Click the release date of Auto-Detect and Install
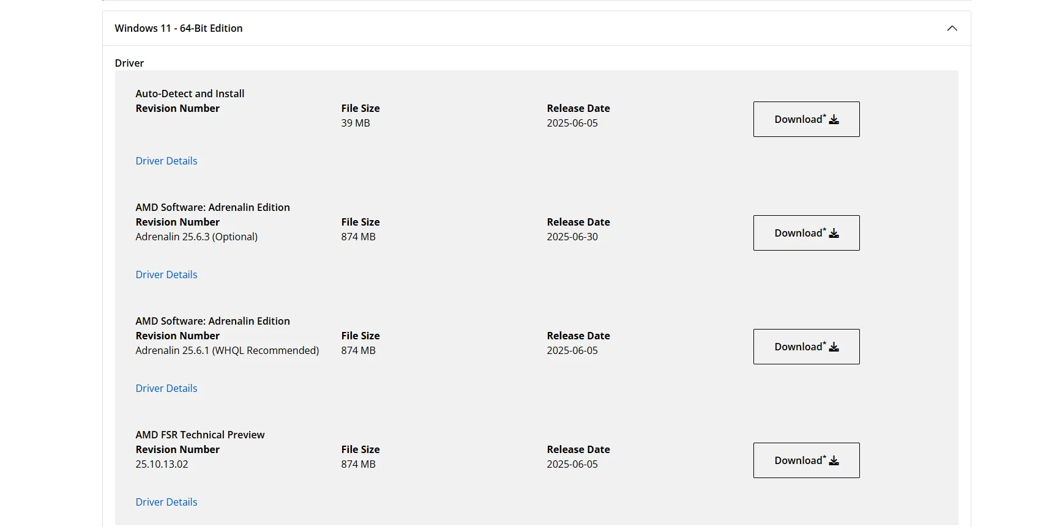This screenshot has height=527, width=1038. 572,123
